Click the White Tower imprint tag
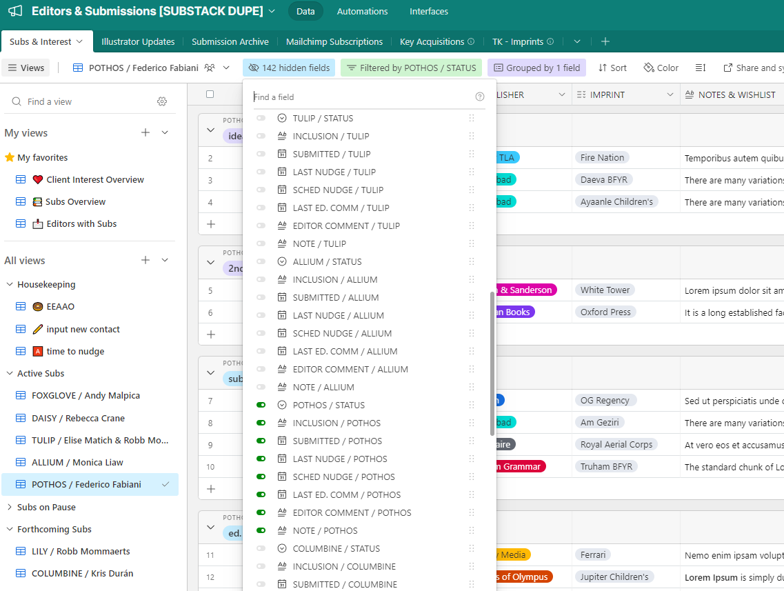 point(605,290)
